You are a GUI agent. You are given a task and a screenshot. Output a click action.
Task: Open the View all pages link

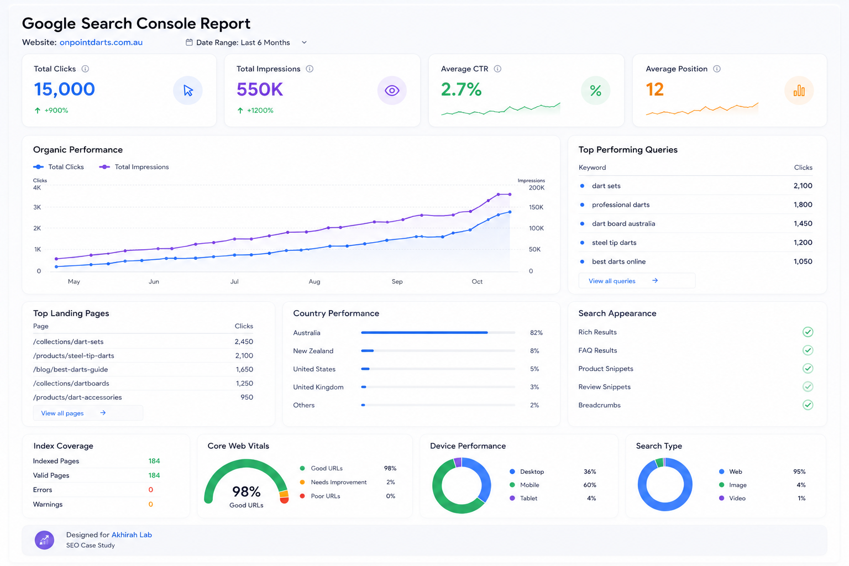(x=88, y=413)
